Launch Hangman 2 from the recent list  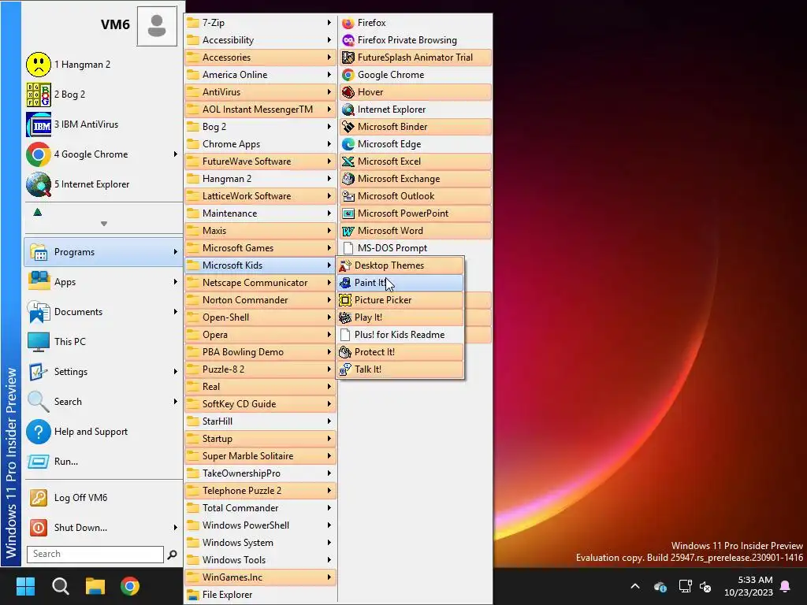point(103,65)
